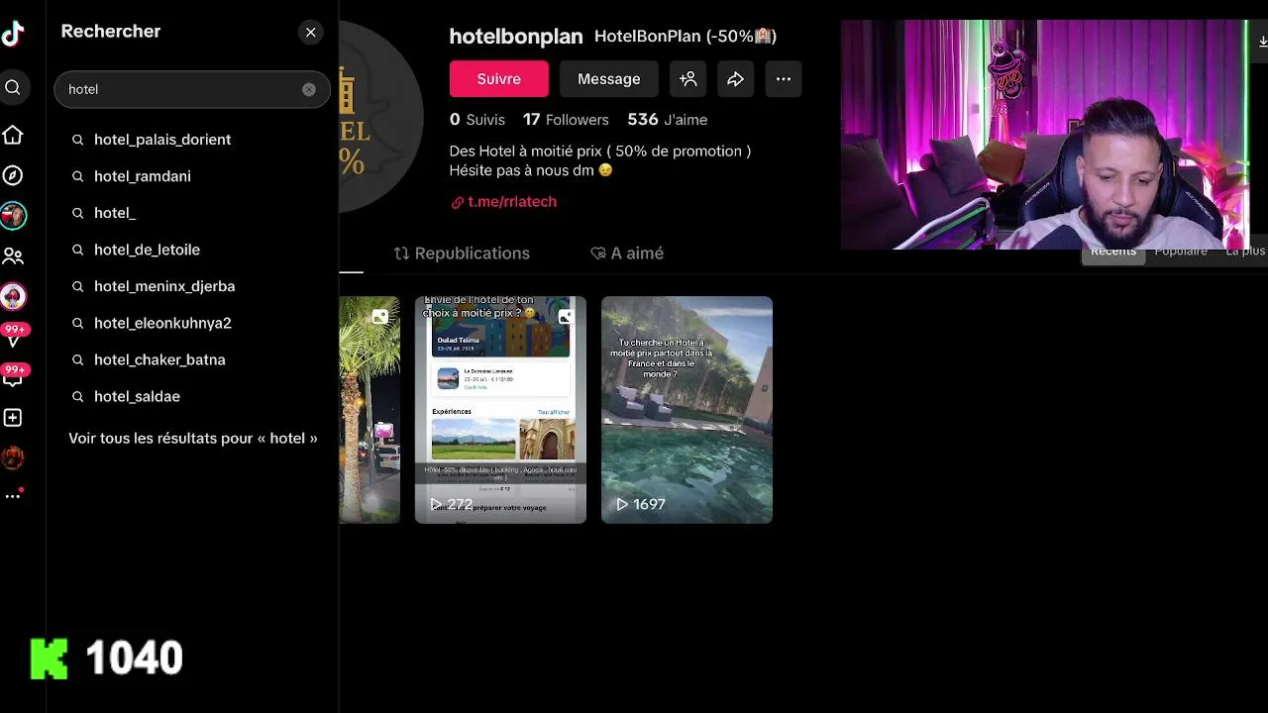Image resolution: width=1268 pixels, height=713 pixels.
Task: Open the profile three-dots options button
Action: pyautogui.click(x=784, y=79)
